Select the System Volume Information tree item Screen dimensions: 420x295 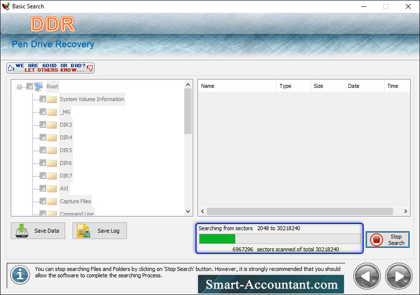pos(92,99)
